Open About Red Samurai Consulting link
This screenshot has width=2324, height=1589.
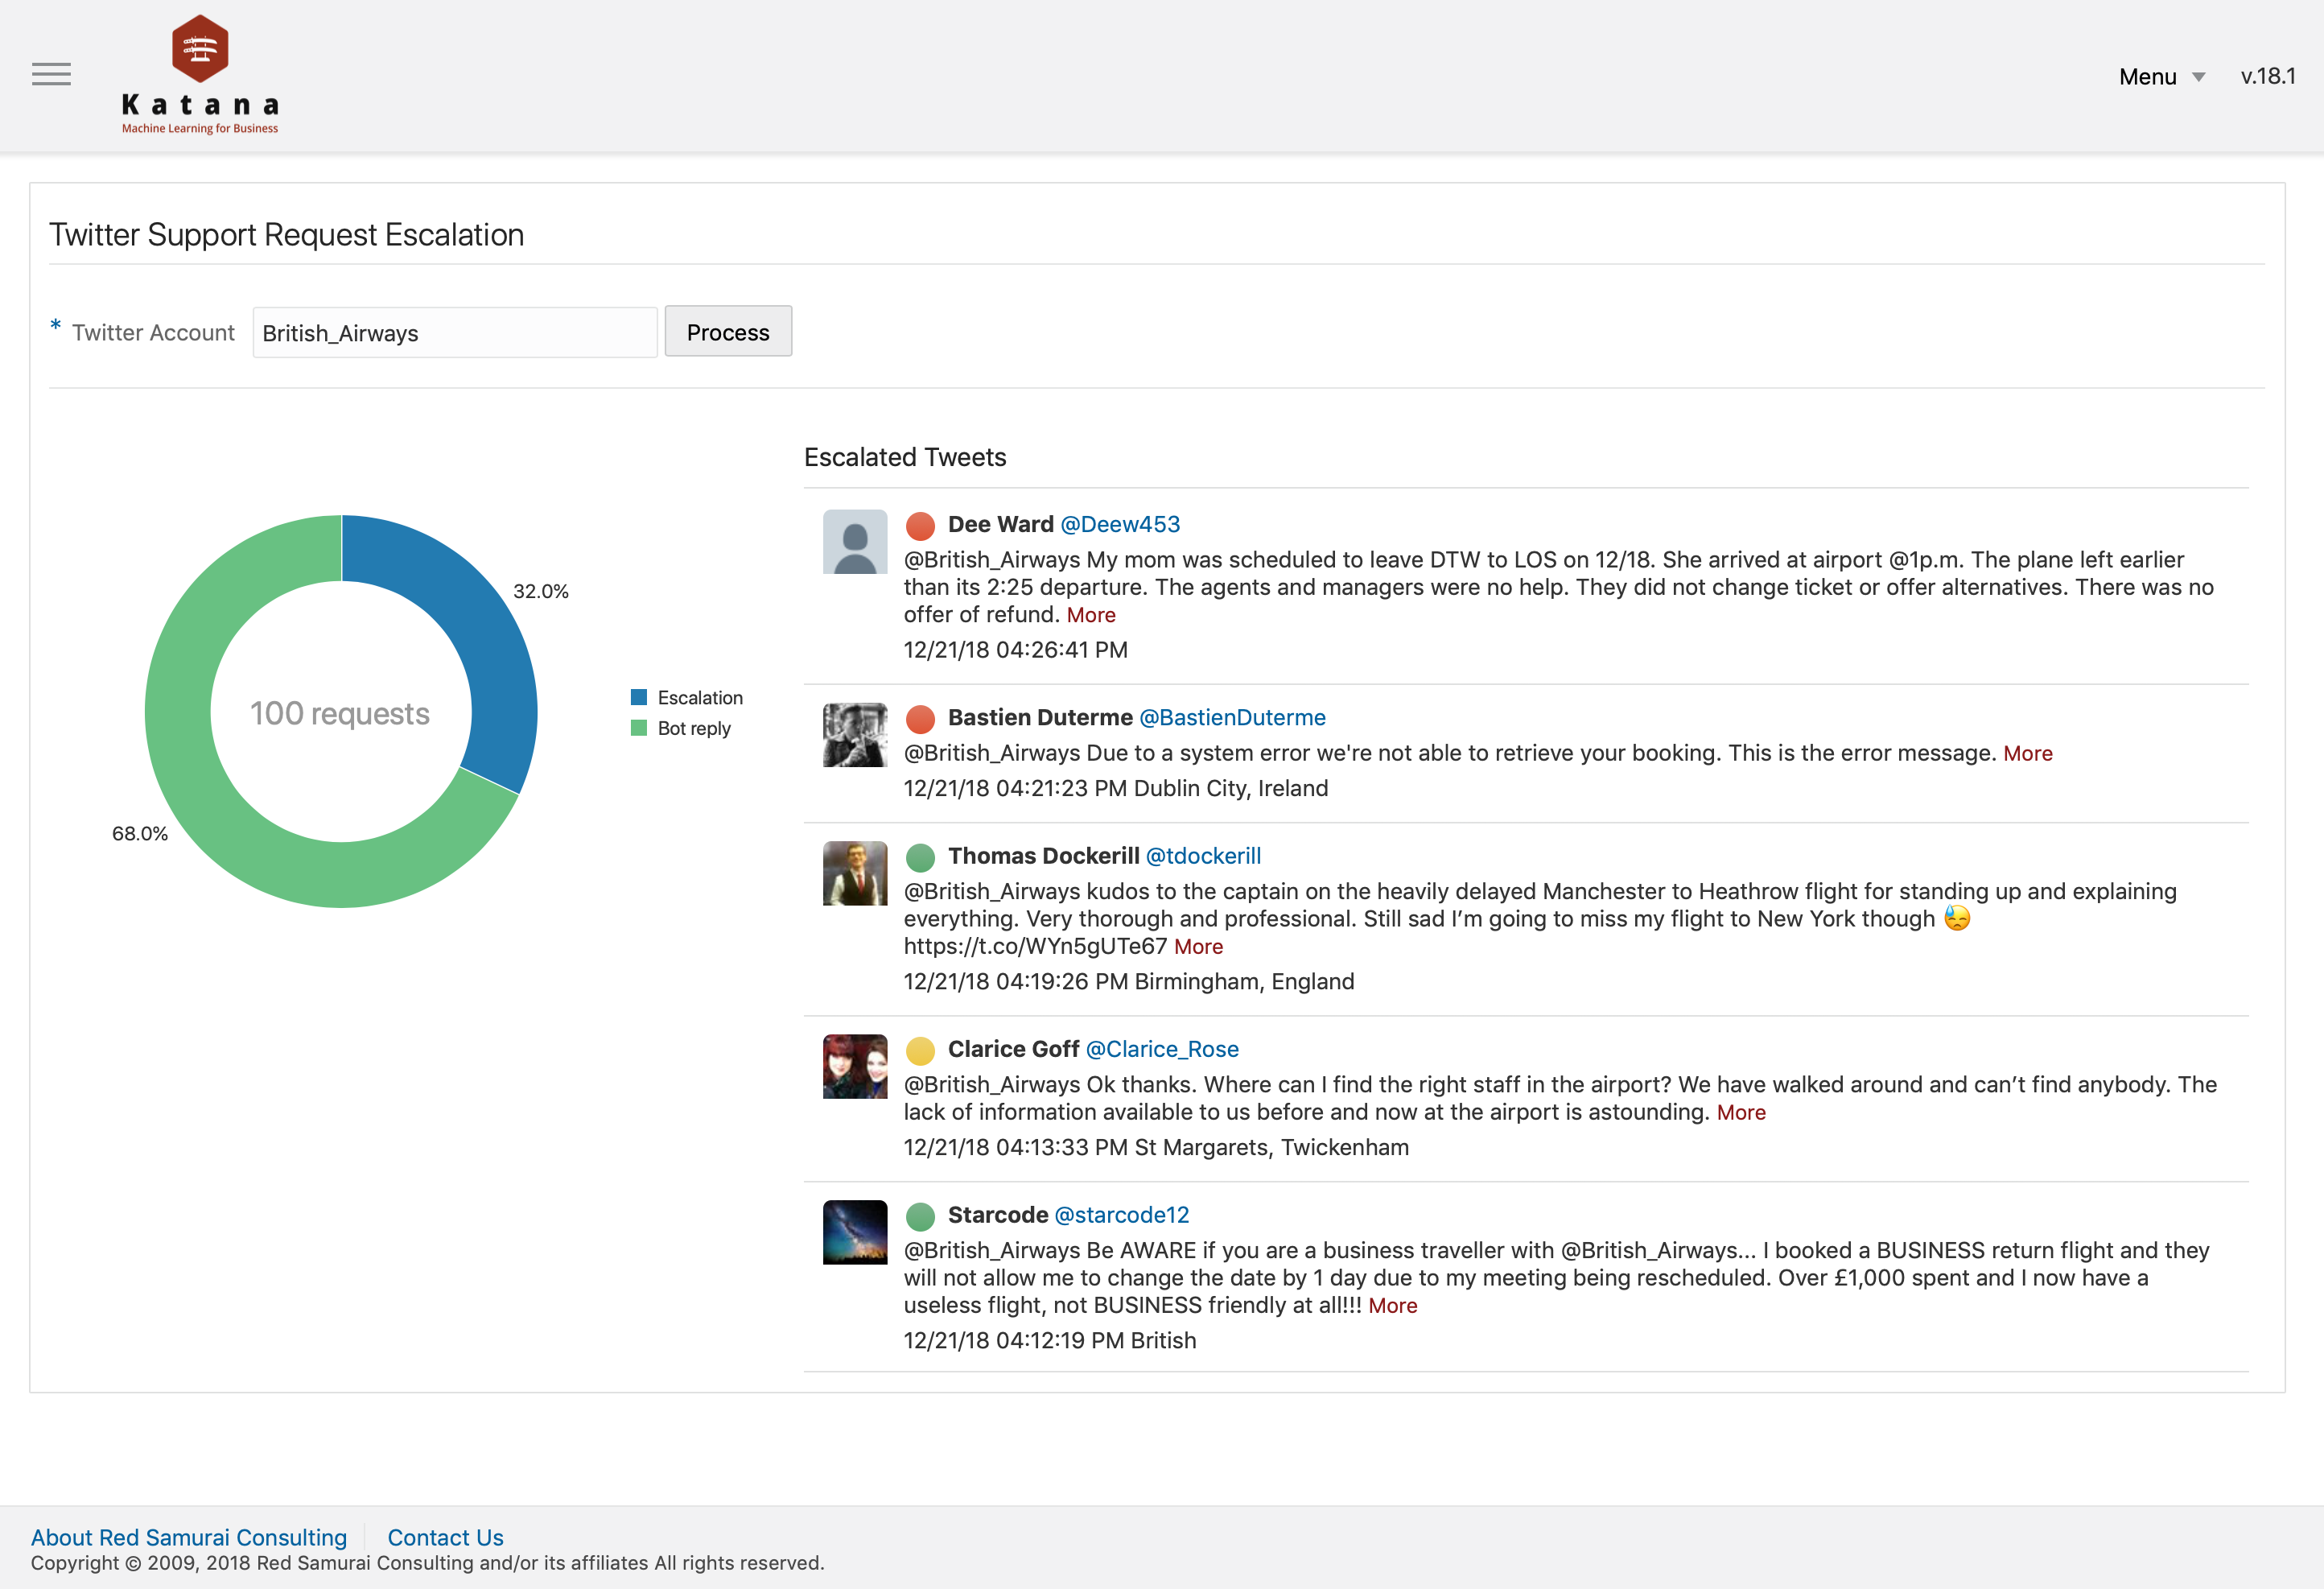pyautogui.click(x=189, y=1537)
